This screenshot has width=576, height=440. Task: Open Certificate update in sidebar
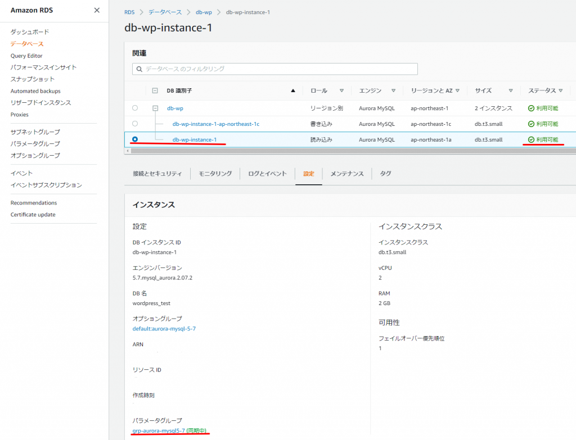(x=33, y=214)
